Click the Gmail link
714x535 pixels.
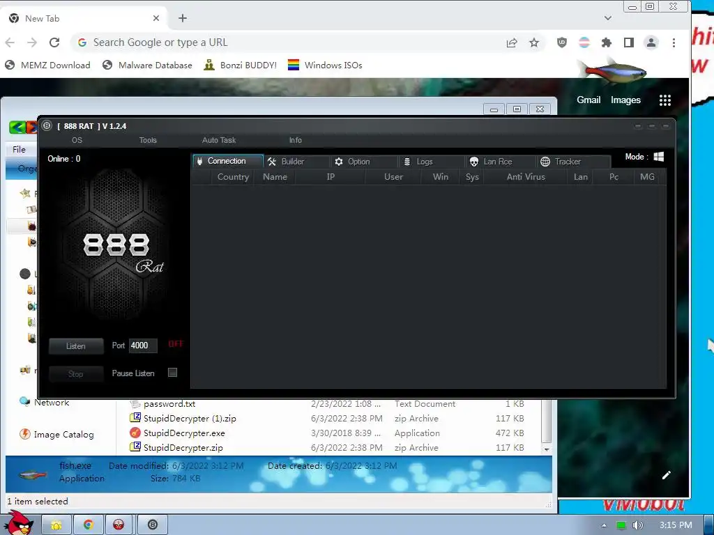[x=588, y=100]
